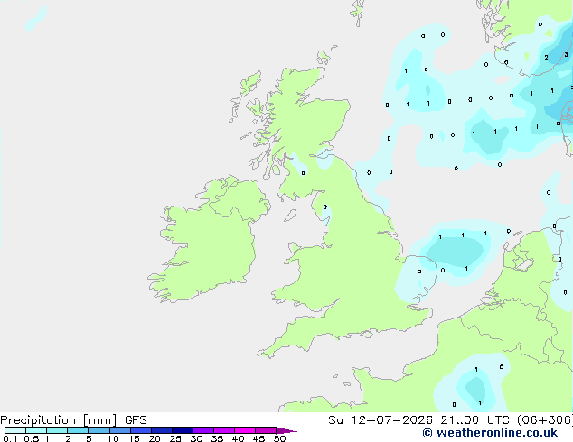Click the "Su 12-07-2026 21..00 UTC" forecast time text
The height and width of the screenshot is (442, 573).
[x=420, y=420]
